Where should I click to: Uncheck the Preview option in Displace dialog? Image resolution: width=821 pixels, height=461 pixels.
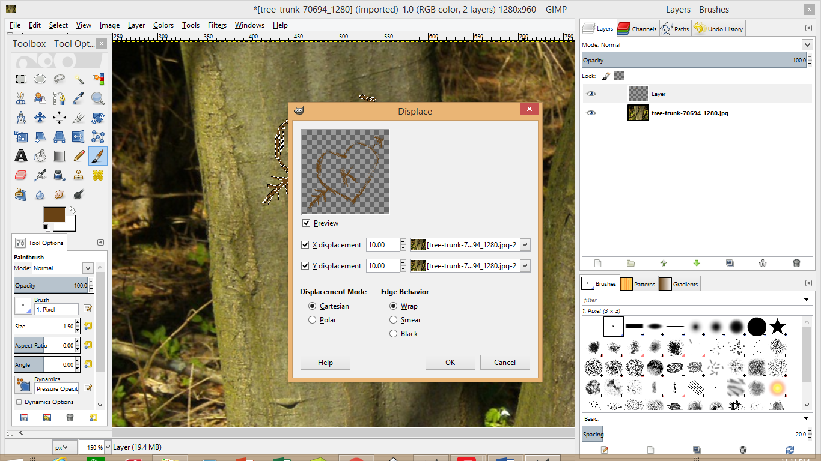point(307,223)
